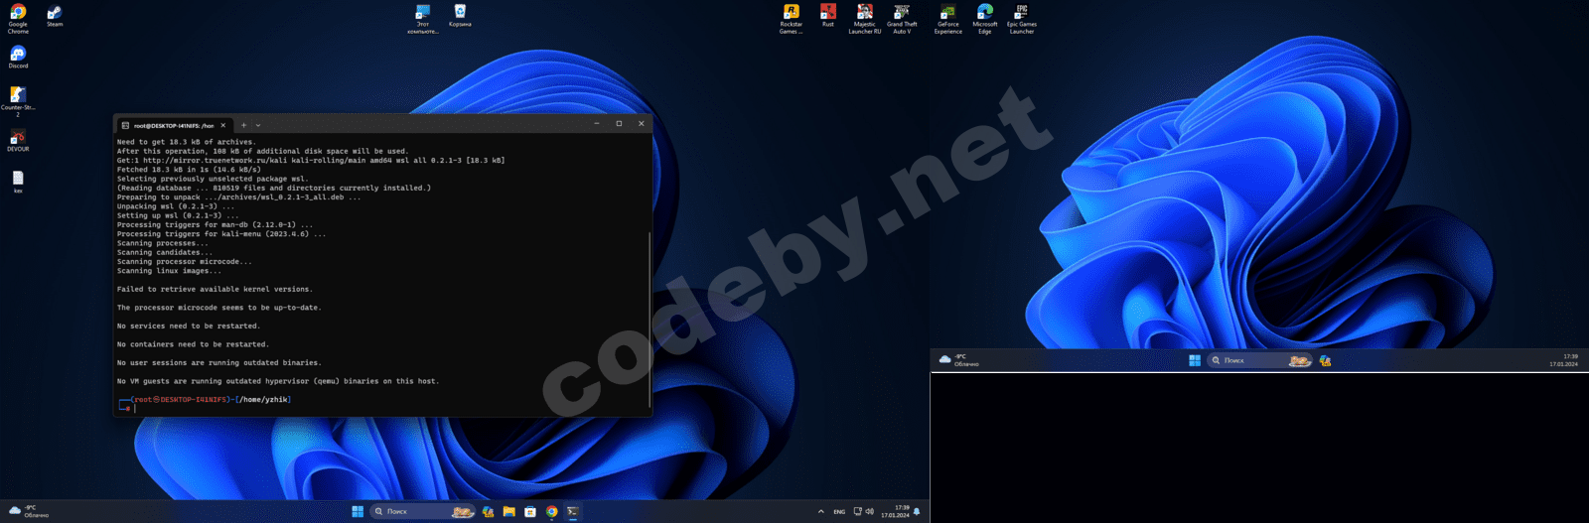Open the notification bell in system tray

pyautogui.click(x=917, y=512)
